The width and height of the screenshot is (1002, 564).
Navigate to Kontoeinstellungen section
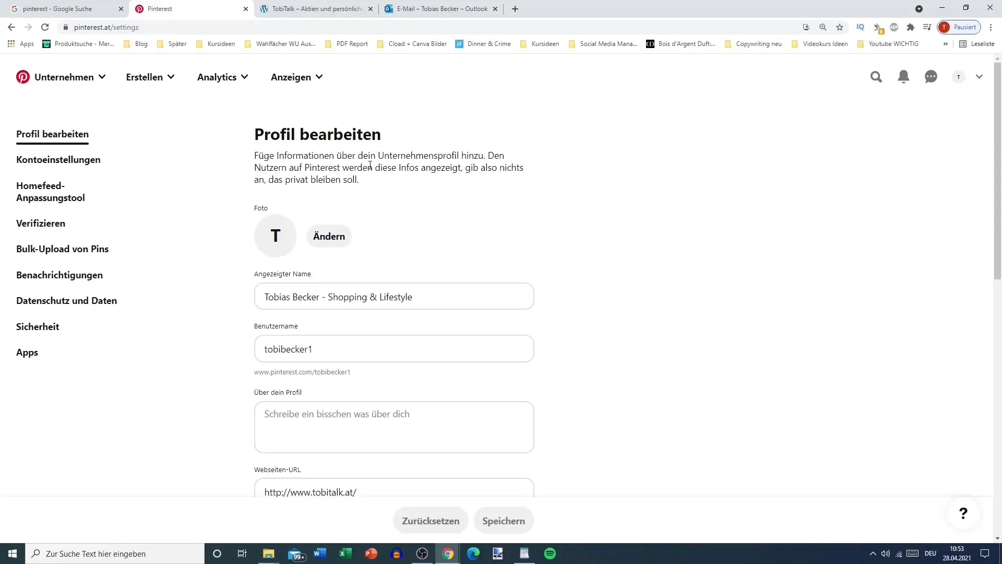tap(58, 160)
